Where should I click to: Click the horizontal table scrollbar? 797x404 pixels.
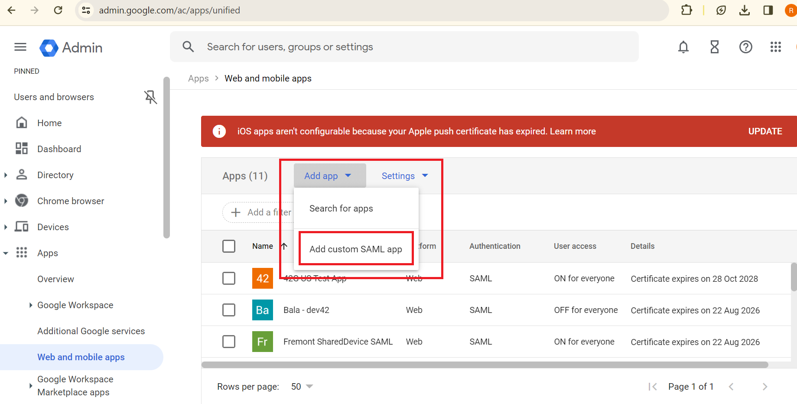(485, 365)
